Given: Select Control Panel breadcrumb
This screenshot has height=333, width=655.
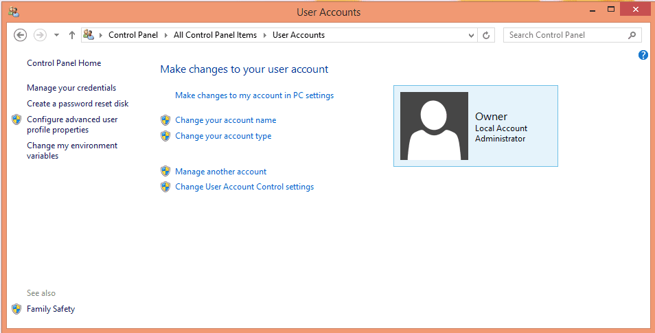Looking at the screenshot, I should (x=133, y=35).
